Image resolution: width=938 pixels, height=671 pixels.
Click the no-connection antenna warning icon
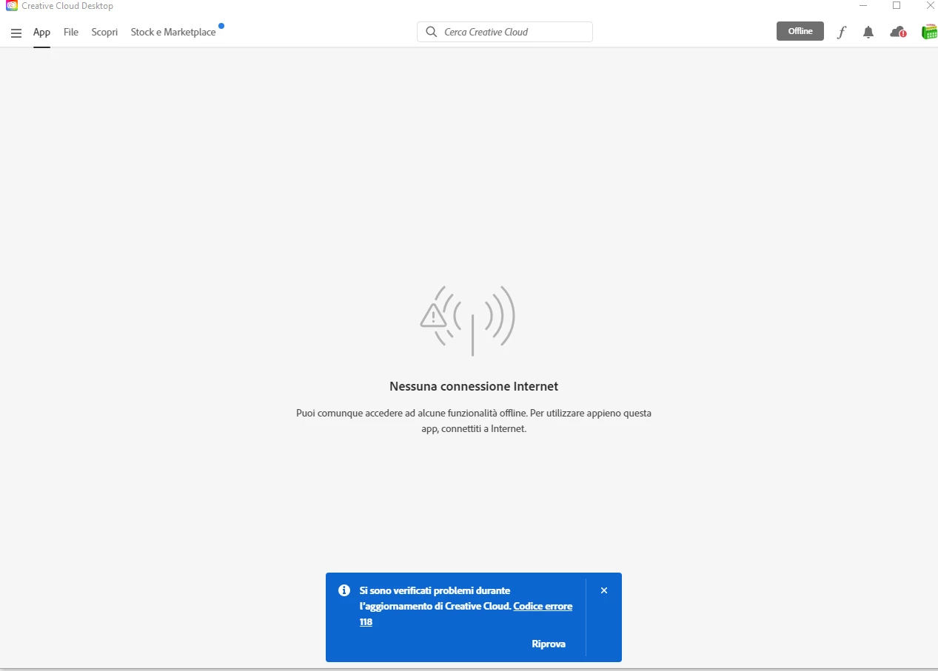click(468, 320)
